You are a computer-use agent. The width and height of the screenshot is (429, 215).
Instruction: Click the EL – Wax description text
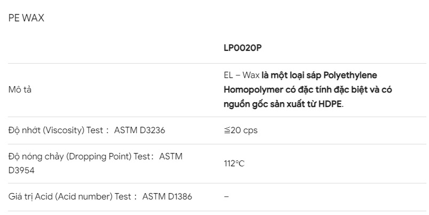pos(241,75)
